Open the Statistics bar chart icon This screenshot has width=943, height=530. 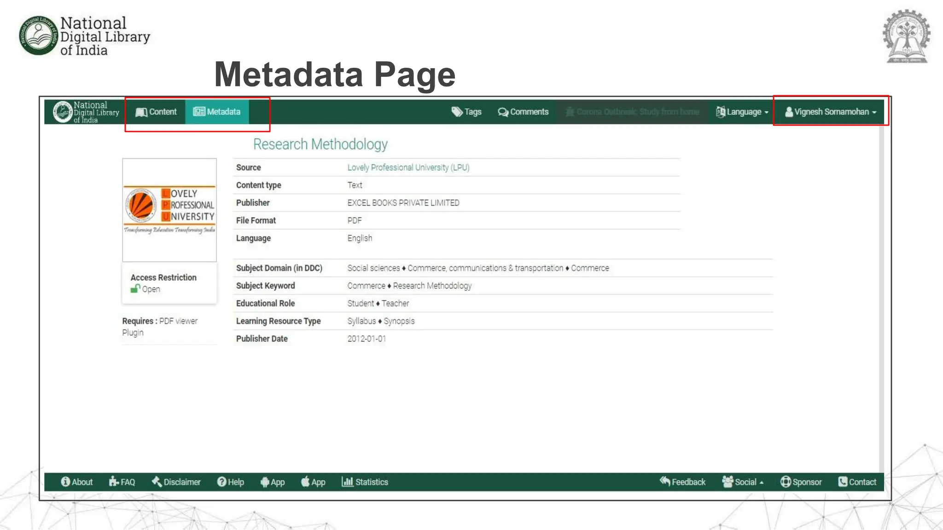[347, 482]
